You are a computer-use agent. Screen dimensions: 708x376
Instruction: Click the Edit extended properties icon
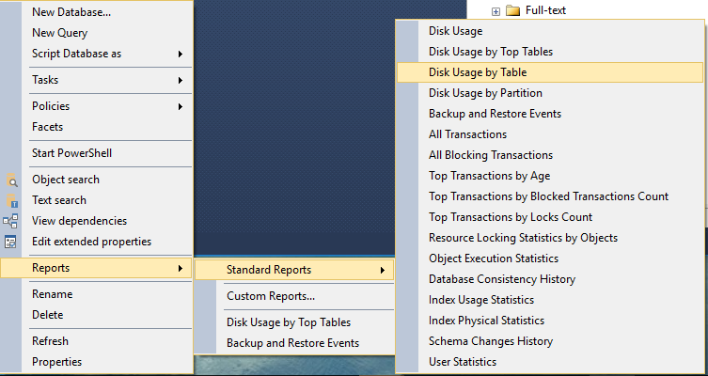tap(10, 242)
